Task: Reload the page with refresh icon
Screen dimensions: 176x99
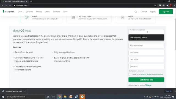Action: [10, 5]
